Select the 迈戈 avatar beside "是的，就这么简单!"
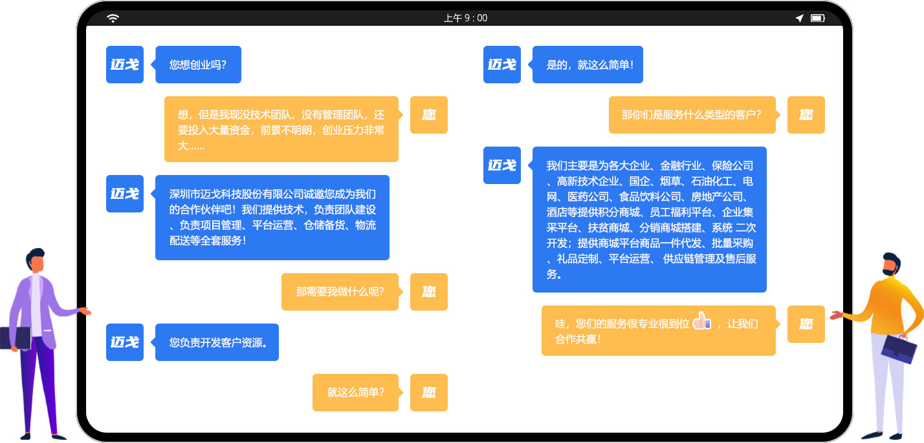This screenshot has width=924, height=443. click(x=502, y=65)
